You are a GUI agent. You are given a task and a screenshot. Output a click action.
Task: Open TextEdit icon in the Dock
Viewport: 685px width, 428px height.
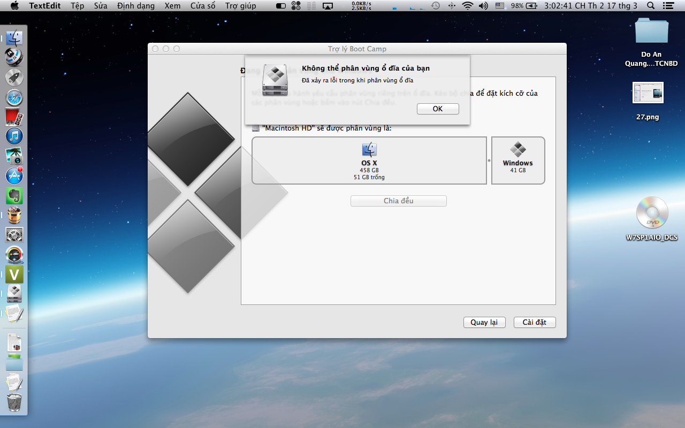coord(14,314)
